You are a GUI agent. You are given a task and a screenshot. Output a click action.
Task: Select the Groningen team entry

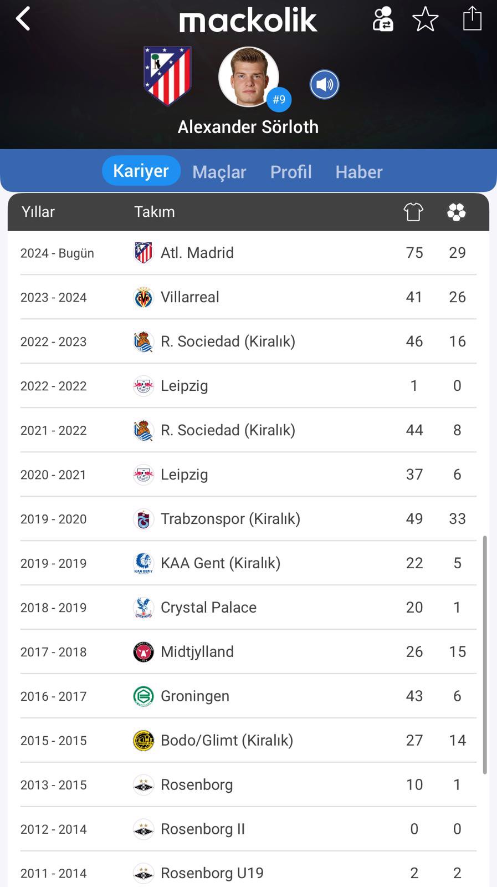[194, 696]
